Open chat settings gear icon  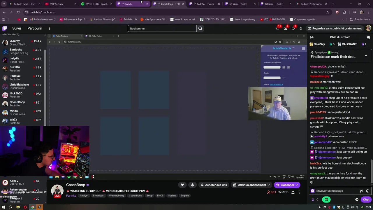click(357, 199)
